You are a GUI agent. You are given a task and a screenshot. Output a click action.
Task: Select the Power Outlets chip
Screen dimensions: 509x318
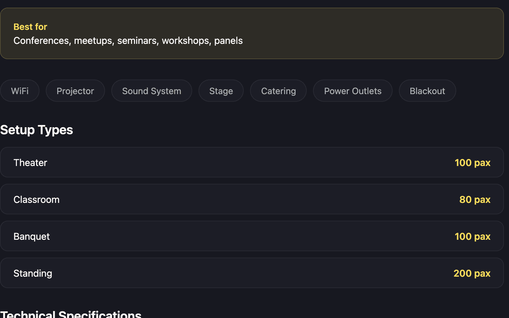point(353,91)
